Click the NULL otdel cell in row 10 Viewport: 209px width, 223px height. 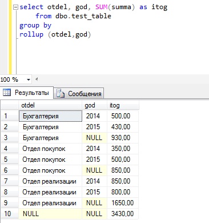coord(50,214)
